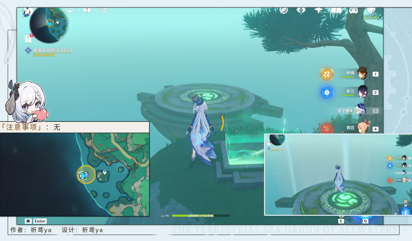Click the orange dot marker on inset map
This screenshot has width=412, height=241.
point(100,145)
